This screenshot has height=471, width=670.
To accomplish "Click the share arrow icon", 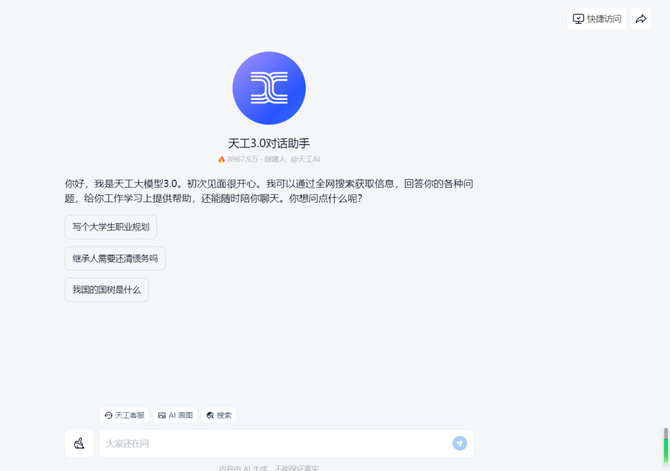I will 640,19.
